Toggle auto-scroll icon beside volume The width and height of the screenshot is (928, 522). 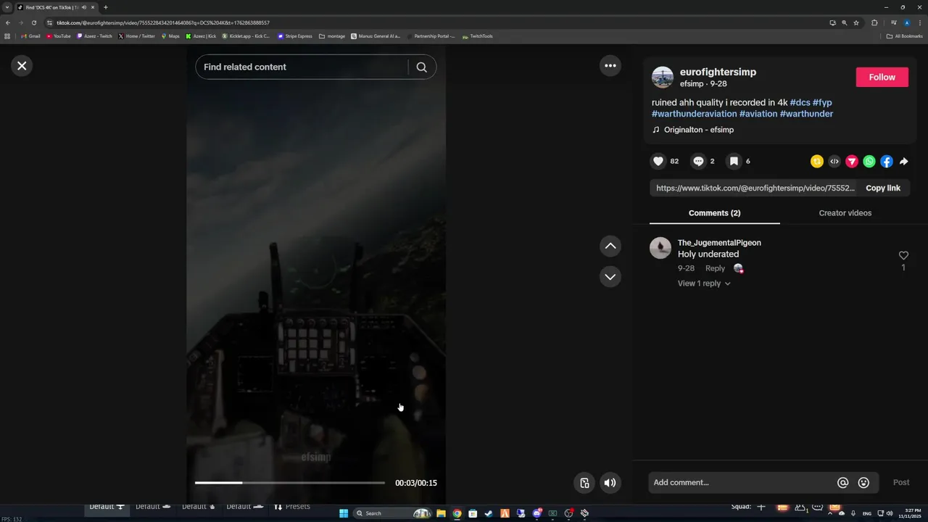pos(584,483)
